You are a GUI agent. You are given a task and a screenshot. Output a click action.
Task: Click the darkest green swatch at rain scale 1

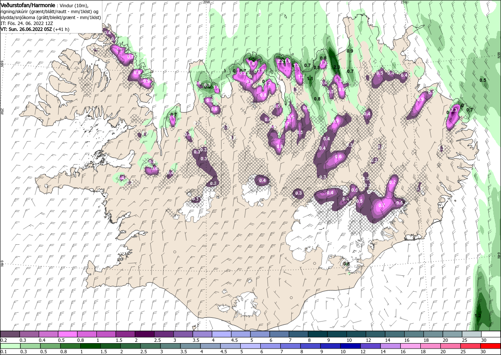[x=90, y=346]
